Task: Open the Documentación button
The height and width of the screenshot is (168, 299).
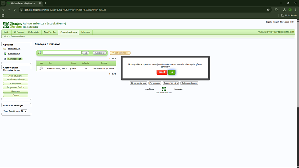Action: (x=138, y=83)
